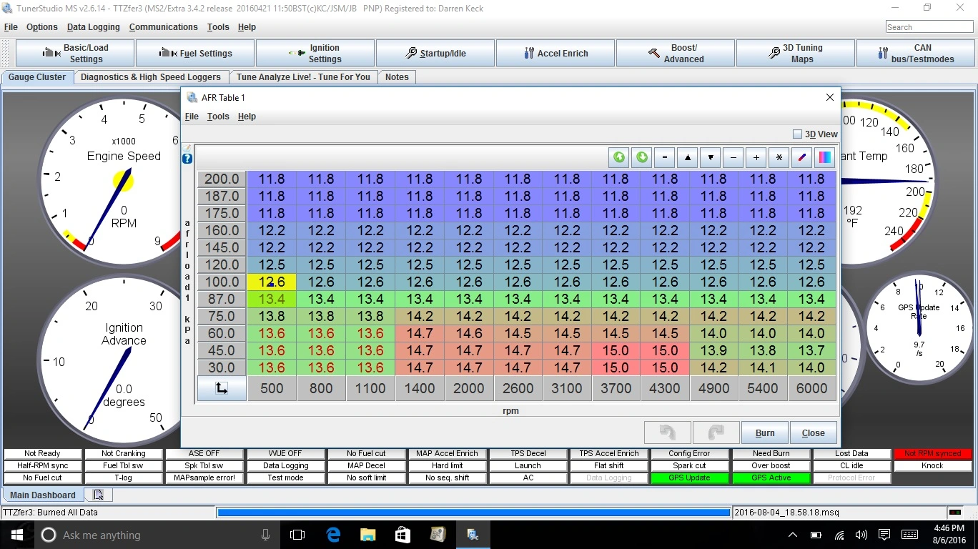Enable the 3D View checkbox
This screenshot has height=549, width=978.
point(798,134)
